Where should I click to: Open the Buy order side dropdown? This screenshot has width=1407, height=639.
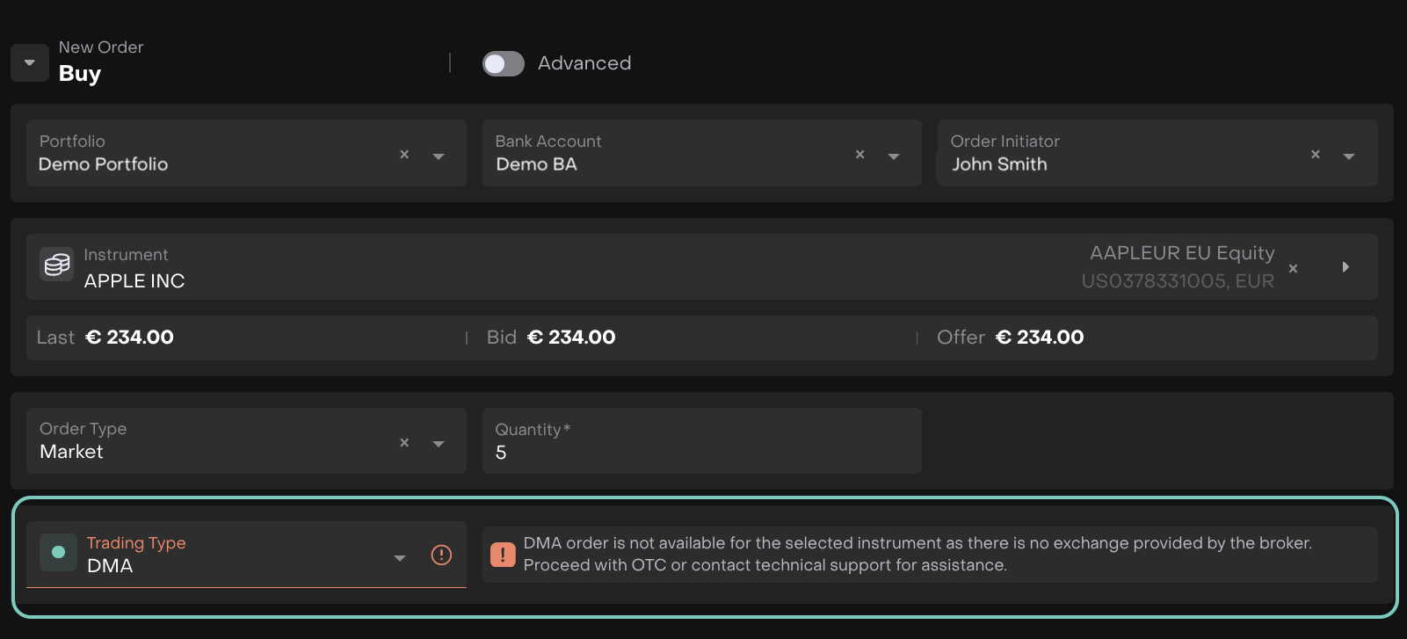pos(30,63)
